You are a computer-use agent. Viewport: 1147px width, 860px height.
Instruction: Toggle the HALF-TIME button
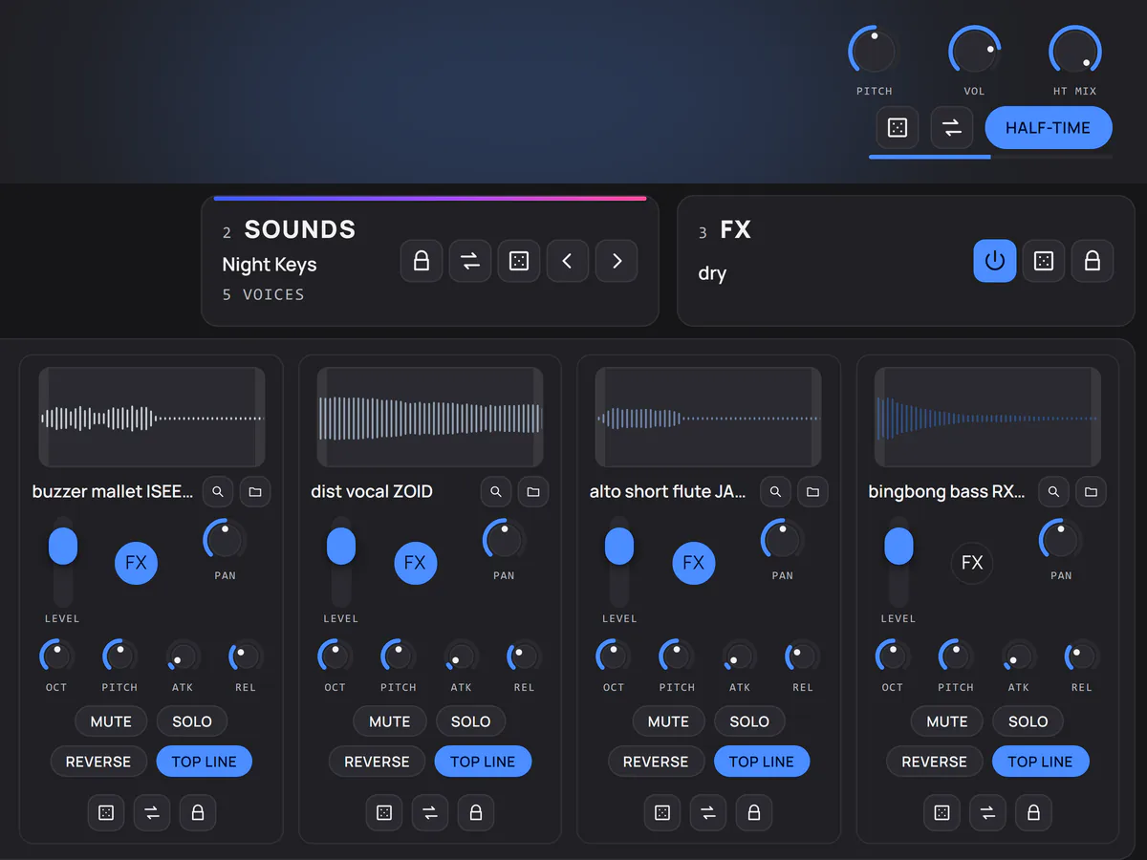pyautogui.click(x=1049, y=127)
